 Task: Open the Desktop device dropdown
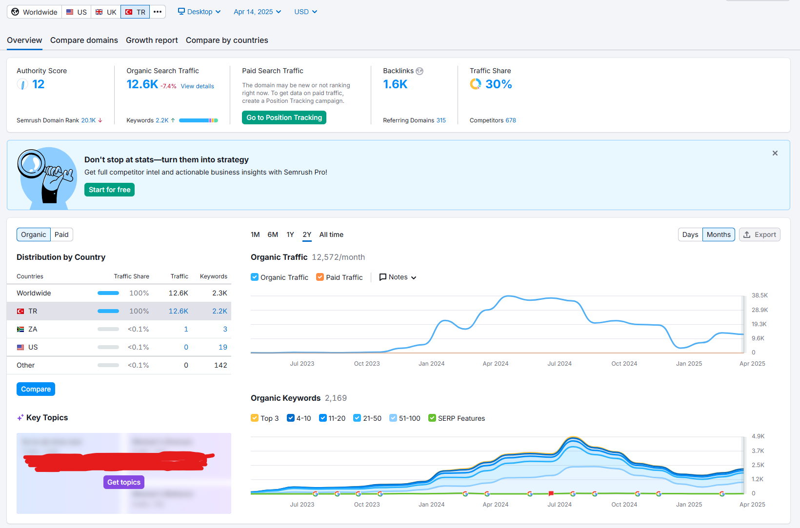(200, 12)
